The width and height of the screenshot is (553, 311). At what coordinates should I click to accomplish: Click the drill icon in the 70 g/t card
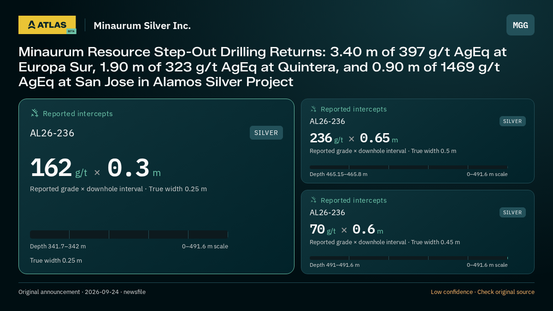(313, 200)
